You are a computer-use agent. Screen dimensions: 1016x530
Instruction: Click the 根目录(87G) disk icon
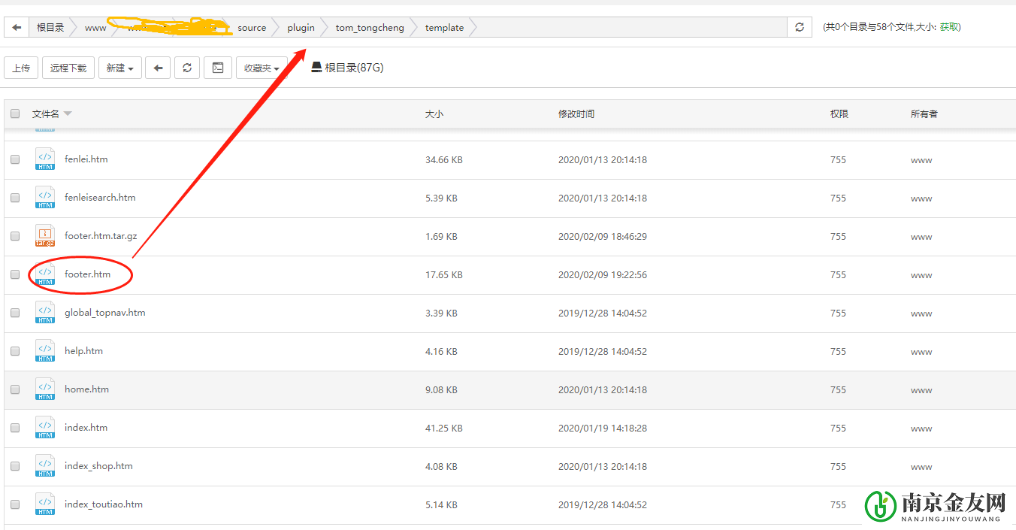pyautogui.click(x=316, y=68)
